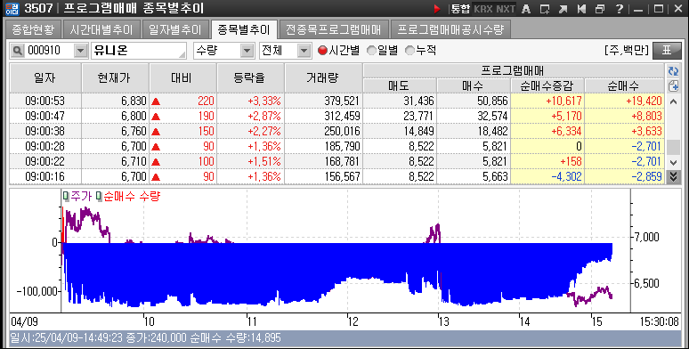Open the font size 'A' icon
689x349 pixels.
click(x=526, y=8)
